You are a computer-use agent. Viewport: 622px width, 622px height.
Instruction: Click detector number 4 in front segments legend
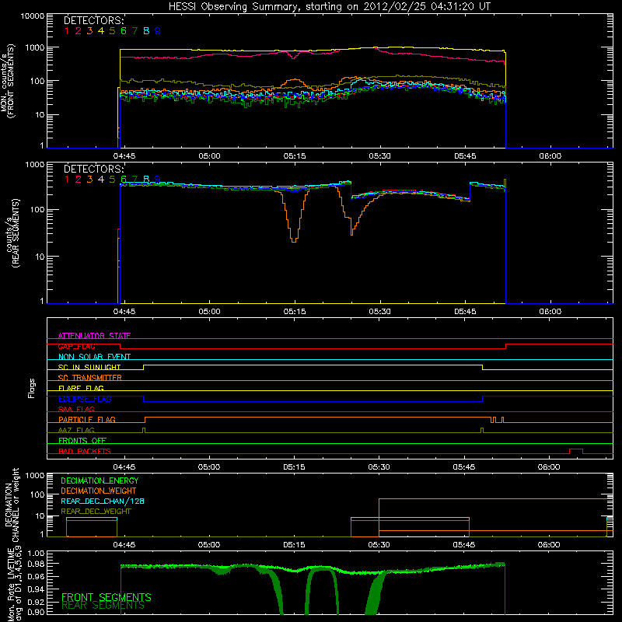point(101,31)
